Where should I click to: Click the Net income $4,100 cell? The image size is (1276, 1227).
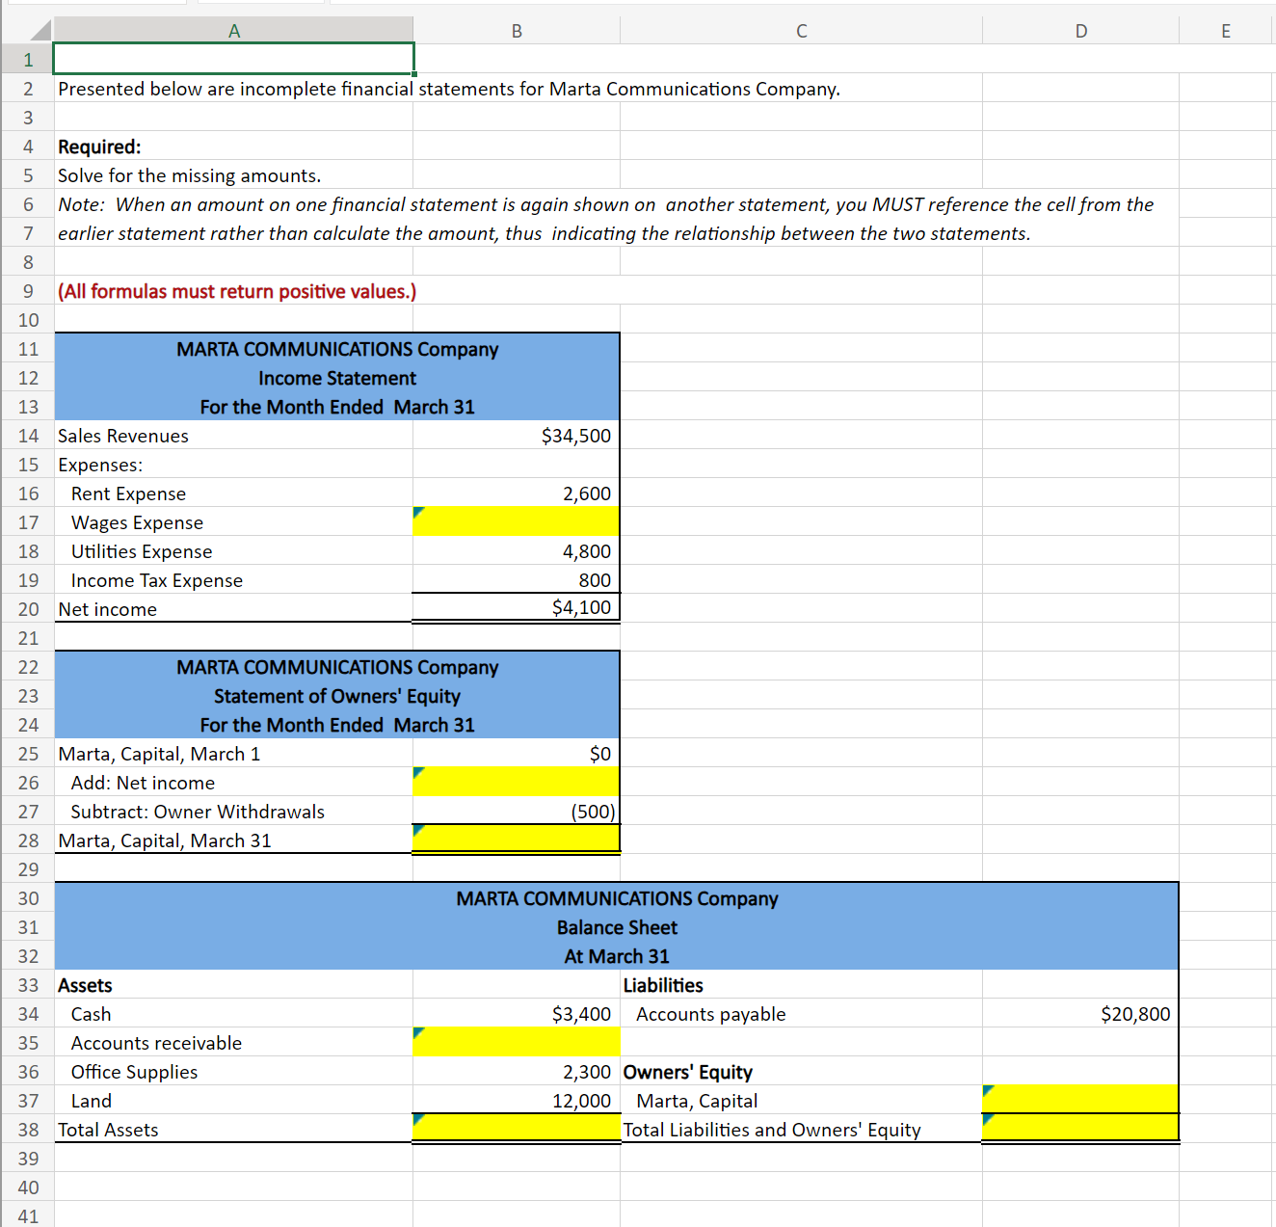(516, 607)
